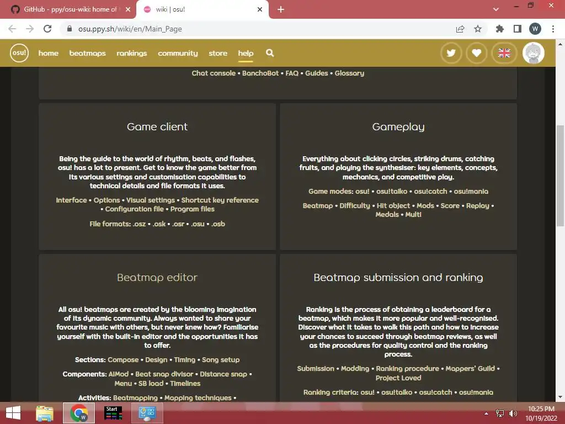Screen dimensions: 565x424
Task: Open the BanchoBot link
Action: 260,73
